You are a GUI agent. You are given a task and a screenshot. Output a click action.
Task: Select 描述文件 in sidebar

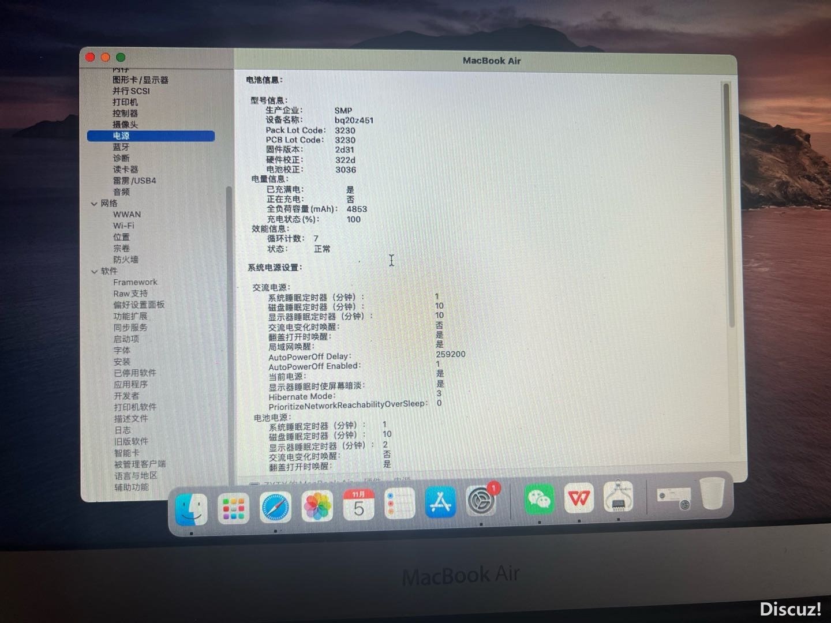click(x=131, y=418)
